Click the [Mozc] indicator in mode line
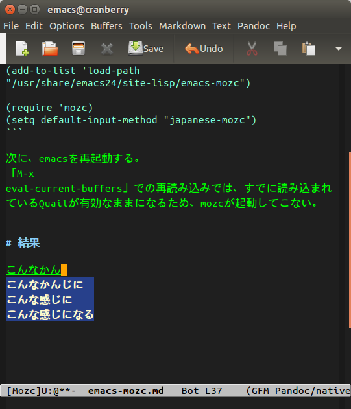351x409 pixels. point(24,391)
